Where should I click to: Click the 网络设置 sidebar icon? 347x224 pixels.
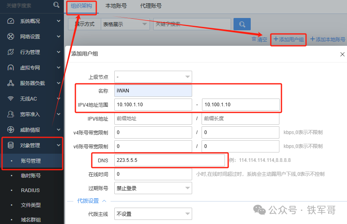tap(11, 36)
